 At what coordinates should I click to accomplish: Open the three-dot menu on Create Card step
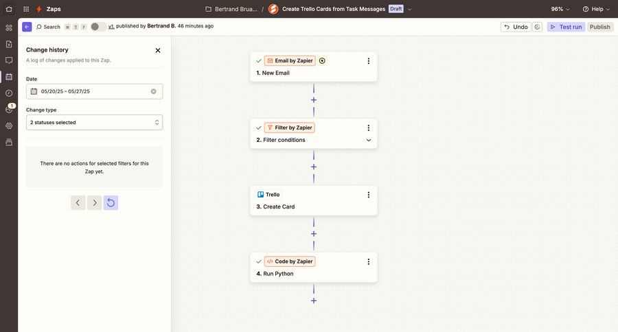tap(369, 195)
